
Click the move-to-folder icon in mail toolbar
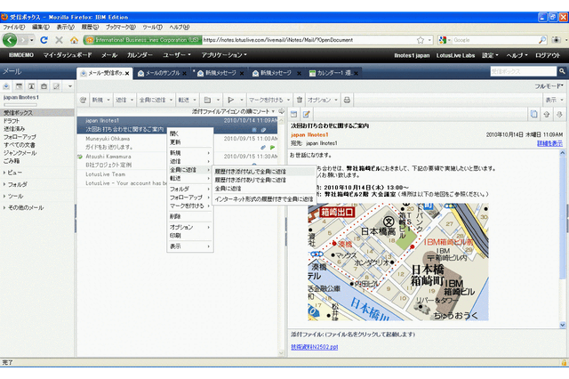[207, 100]
